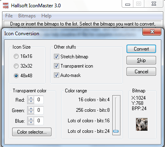Select the 16x16 icon size
The width and height of the screenshot is (165, 147).
(x=16, y=56)
